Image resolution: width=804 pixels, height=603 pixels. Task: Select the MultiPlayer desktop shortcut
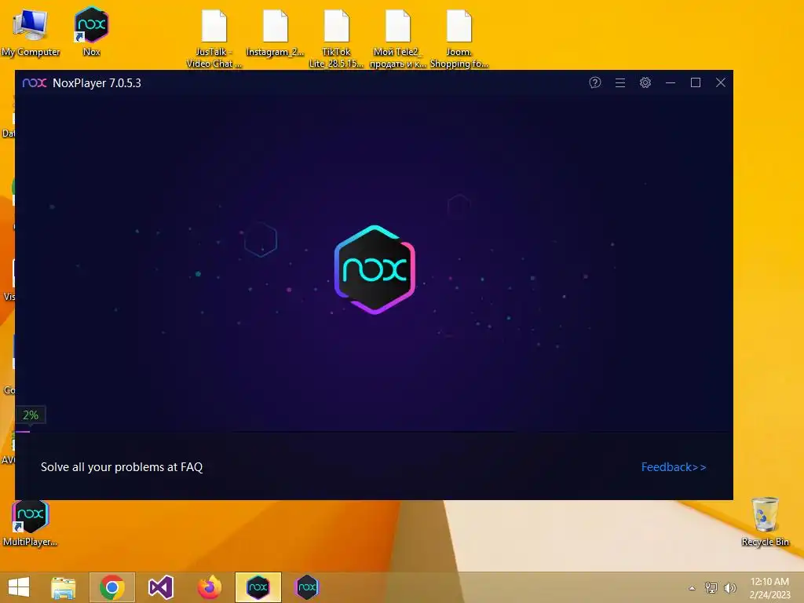click(x=30, y=523)
